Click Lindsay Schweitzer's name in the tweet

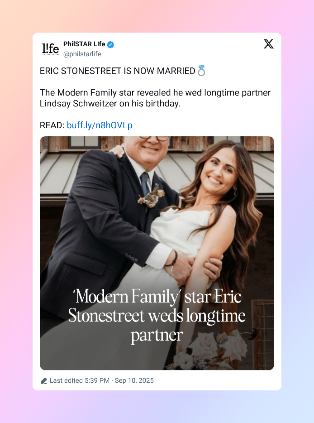[72, 103]
